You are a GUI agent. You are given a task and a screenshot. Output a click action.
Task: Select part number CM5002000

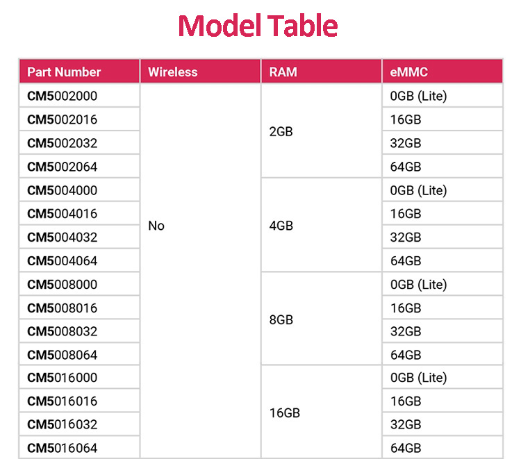[x=63, y=97]
